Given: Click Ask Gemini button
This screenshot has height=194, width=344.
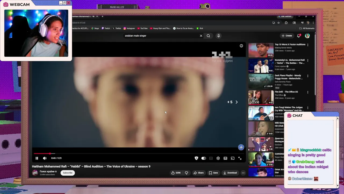Looking at the screenshot, I should pos(285,16).
